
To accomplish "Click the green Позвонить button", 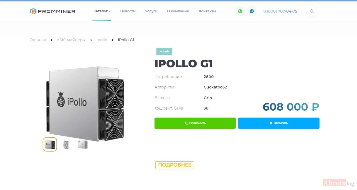I will (195, 123).
